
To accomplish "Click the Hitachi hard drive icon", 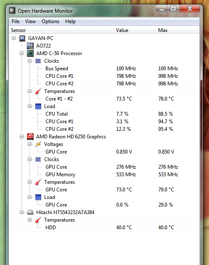I will 30,212.
